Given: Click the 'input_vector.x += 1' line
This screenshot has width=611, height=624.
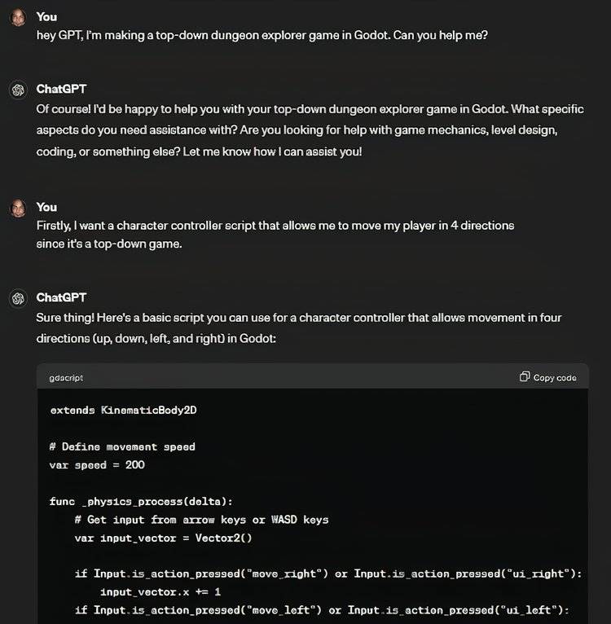Looking at the screenshot, I should pyautogui.click(x=160, y=592).
